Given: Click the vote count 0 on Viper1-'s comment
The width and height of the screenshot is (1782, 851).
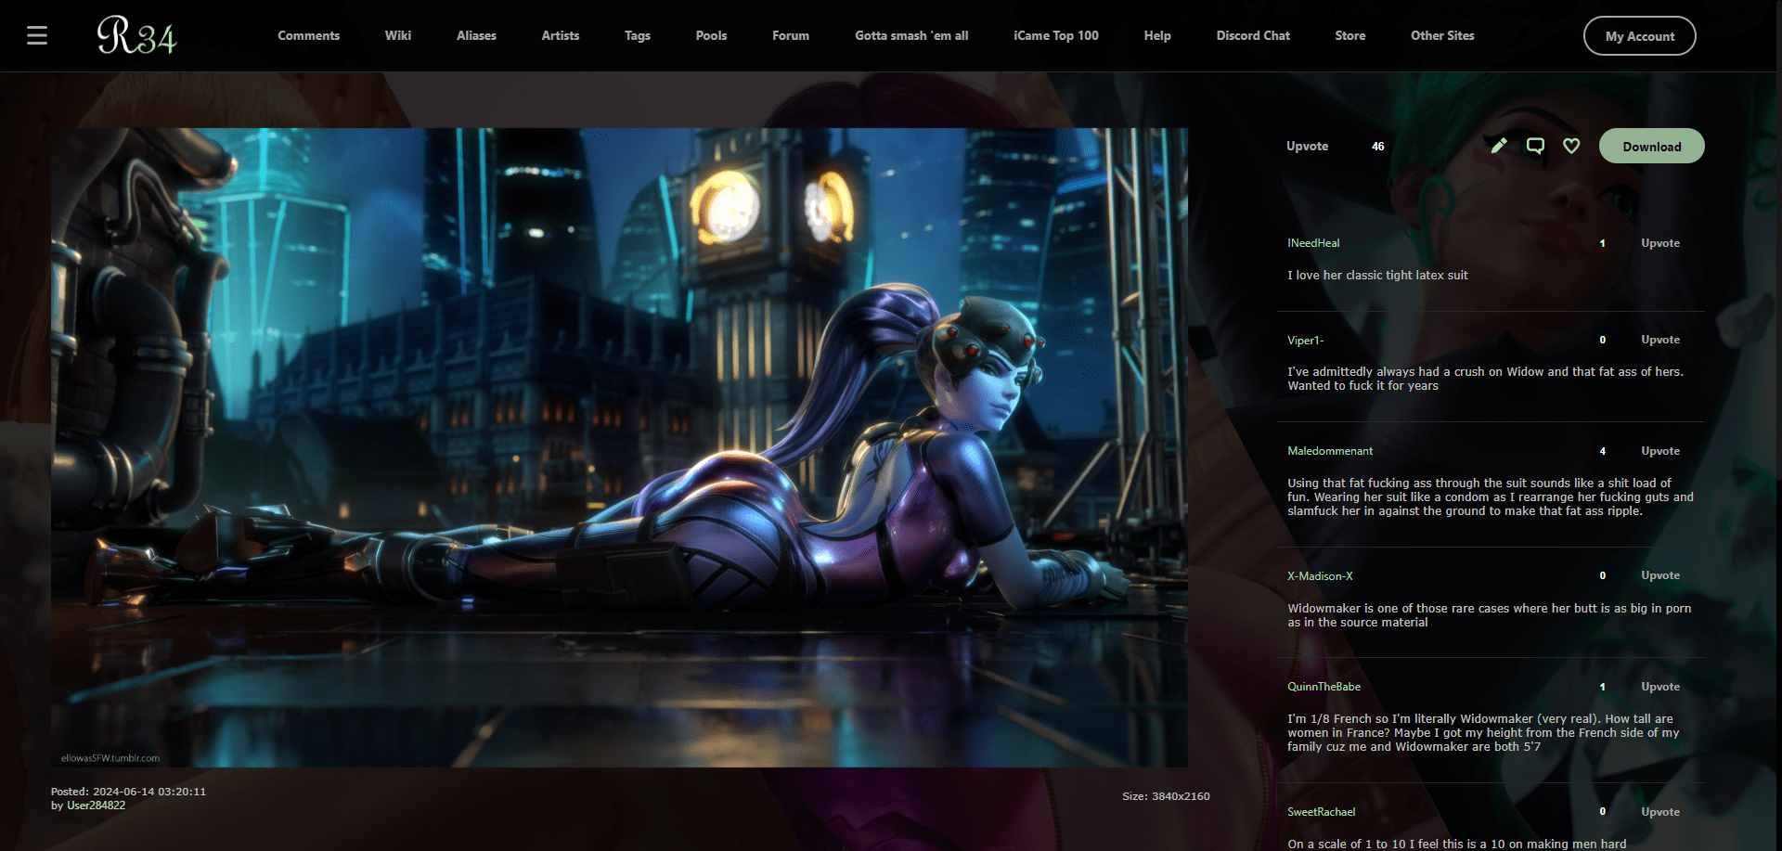Looking at the screenshot, I should click(x=1603, y=340).
